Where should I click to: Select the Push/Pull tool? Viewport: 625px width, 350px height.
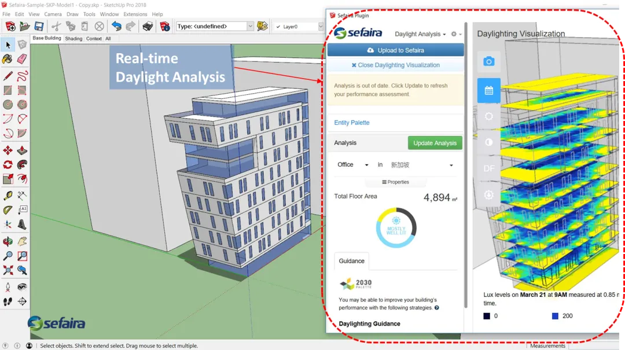point(23,150)
